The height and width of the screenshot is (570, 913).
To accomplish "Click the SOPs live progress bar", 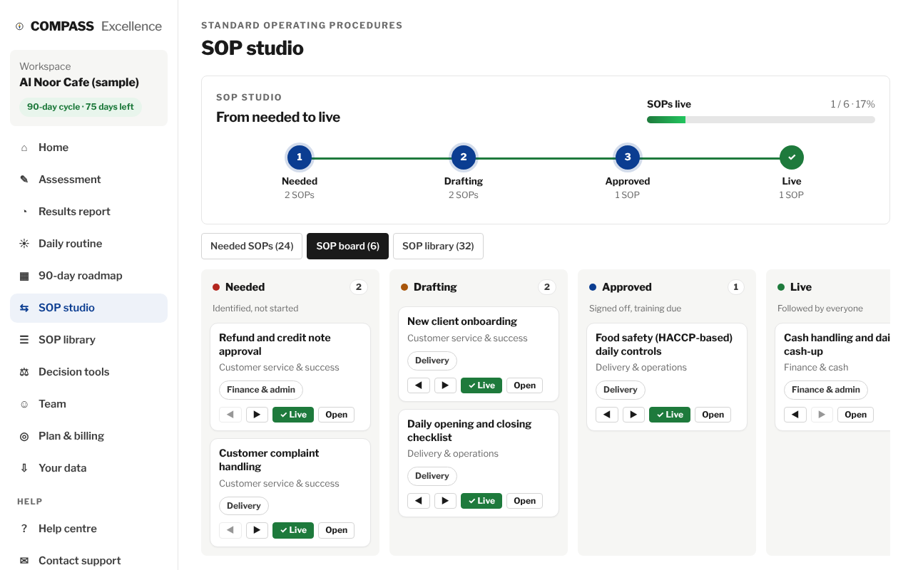I will tap(761, 120).
